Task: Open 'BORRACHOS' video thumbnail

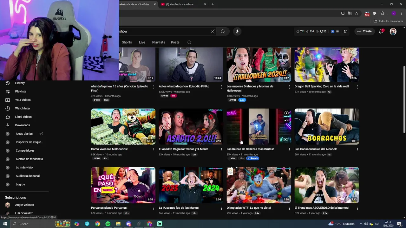Action: (x=327, y=127)
